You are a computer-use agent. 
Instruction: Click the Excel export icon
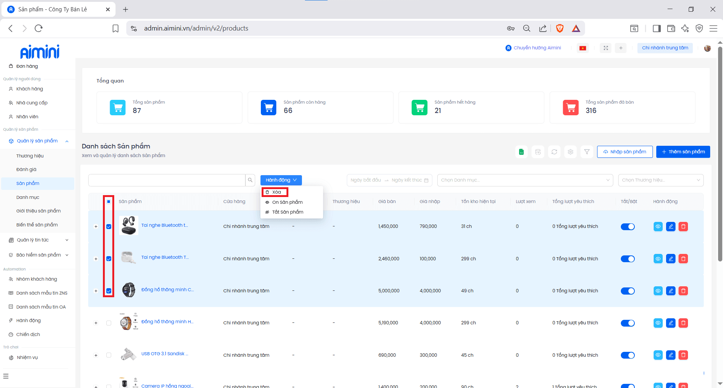(x=521, y=152)
